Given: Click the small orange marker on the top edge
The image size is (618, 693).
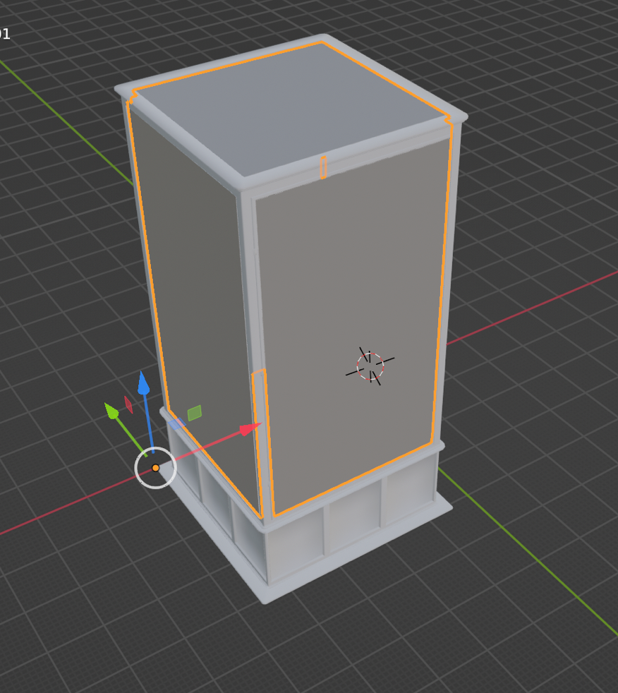Looking at the screenshot, I should [x=324, y=167].
